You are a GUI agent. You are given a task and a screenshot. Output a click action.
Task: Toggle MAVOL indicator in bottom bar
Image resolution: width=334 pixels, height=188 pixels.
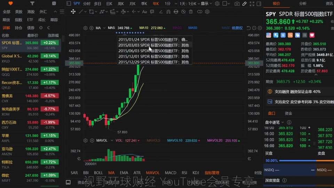coord(152,173)
